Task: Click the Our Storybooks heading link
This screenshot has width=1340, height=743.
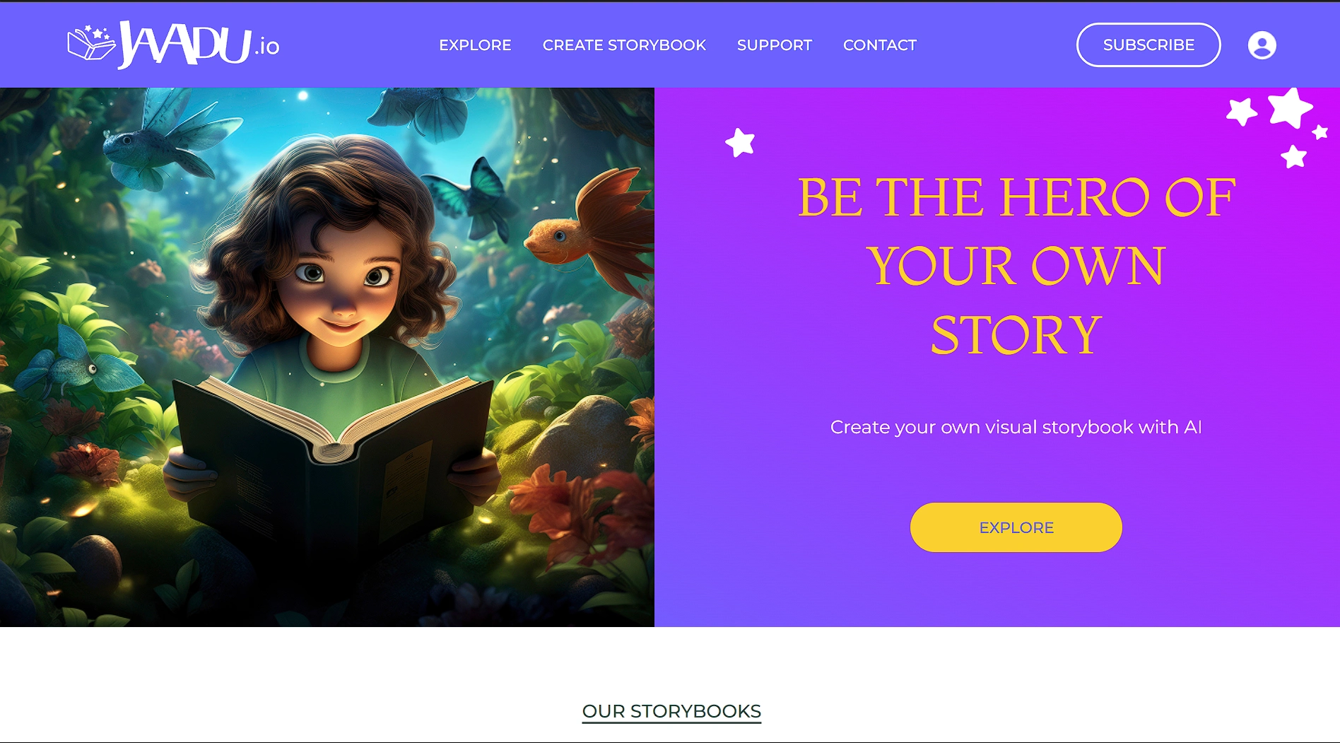Action: coord(671,711)
